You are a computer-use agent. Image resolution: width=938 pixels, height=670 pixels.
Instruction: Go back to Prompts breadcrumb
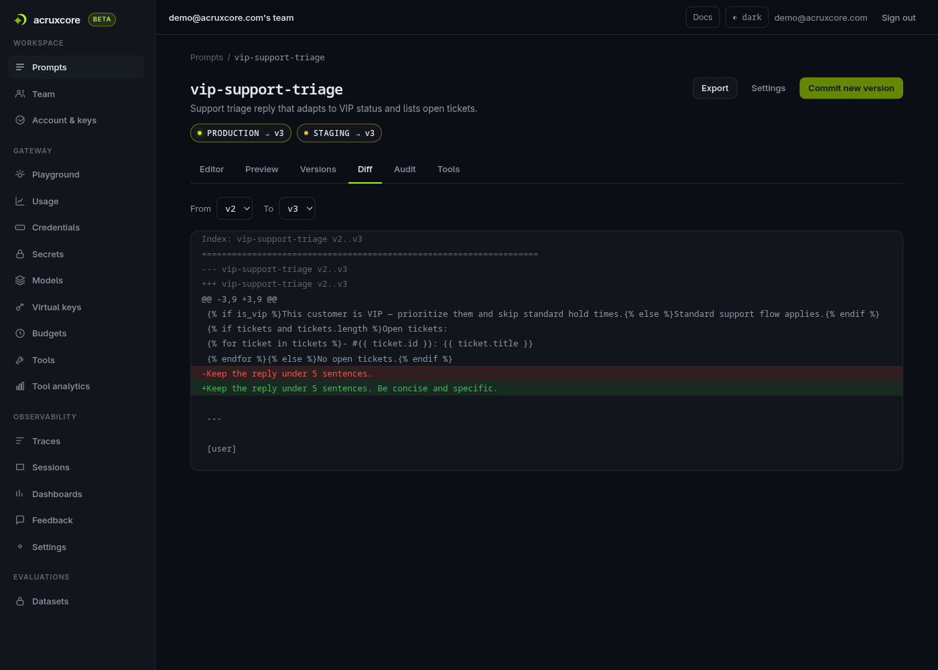click(206, 58)
